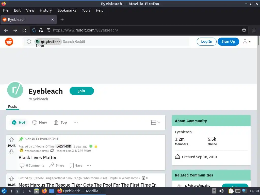Click the green moderator shield icon
Viewport: 260px width, 195px height.
(91, 146)
